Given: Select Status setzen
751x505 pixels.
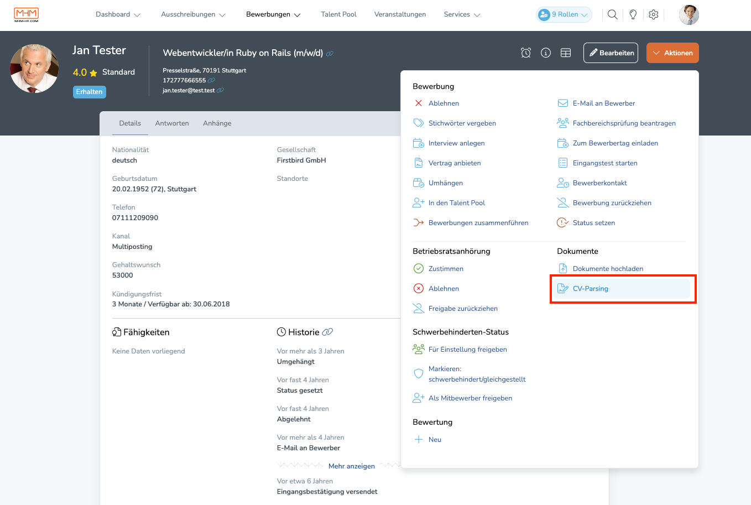Looking at the screenshot, I should point(586,223).
